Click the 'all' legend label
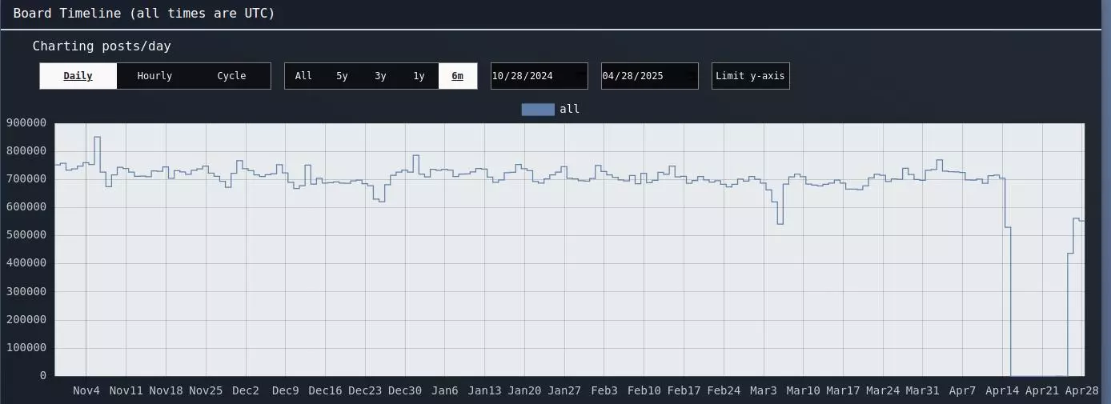This screenshot has height=404, width=1111. point(570,110)
